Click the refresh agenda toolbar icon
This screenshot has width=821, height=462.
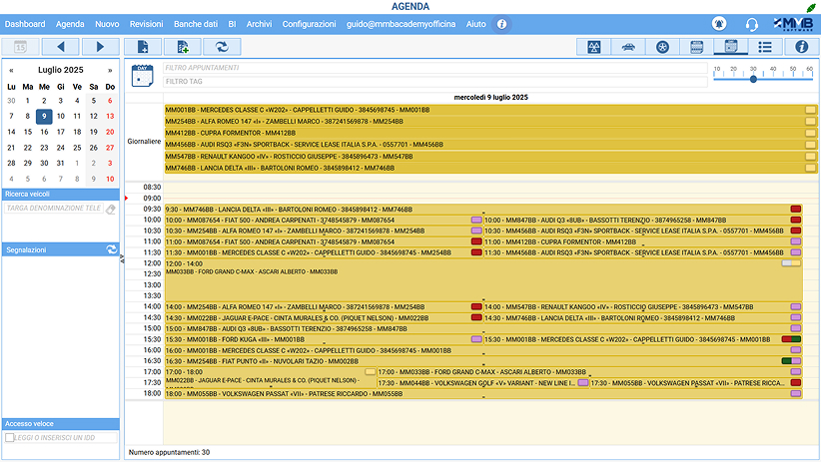[x=222, y=46]
